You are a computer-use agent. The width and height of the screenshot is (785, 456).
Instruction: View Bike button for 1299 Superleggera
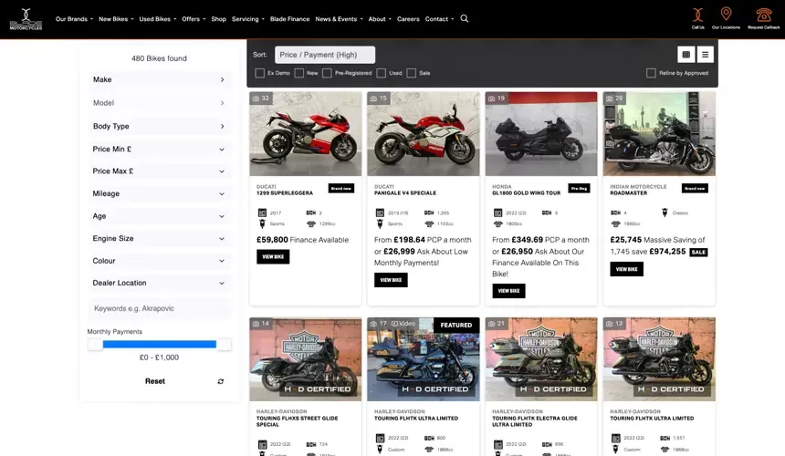point(273,256)
